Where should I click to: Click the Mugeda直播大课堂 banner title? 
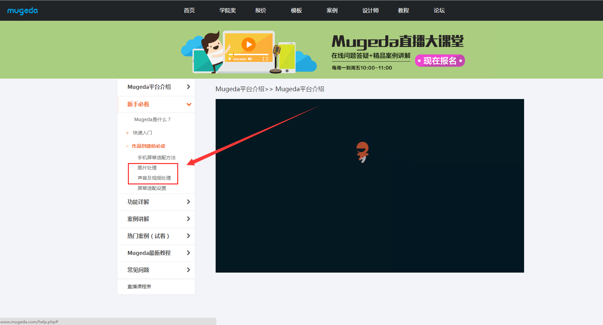click(x=398, y=42)
